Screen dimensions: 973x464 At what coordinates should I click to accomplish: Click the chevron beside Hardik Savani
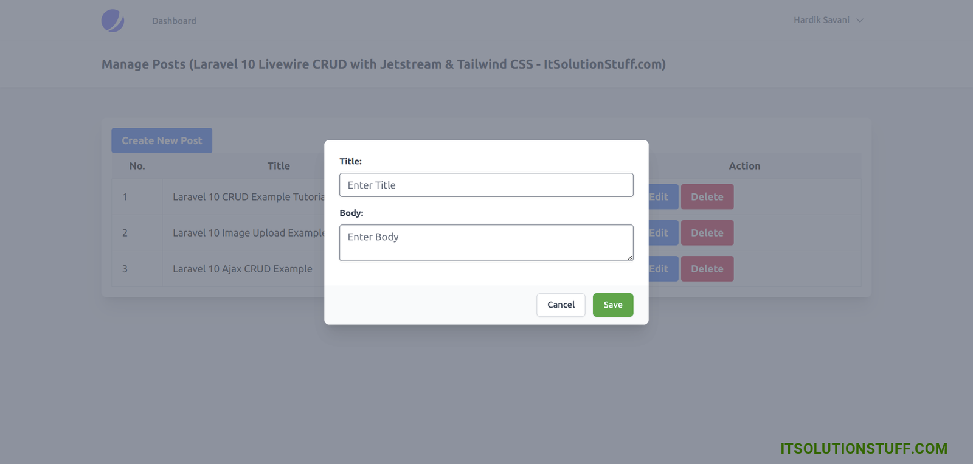coord(860,20)
